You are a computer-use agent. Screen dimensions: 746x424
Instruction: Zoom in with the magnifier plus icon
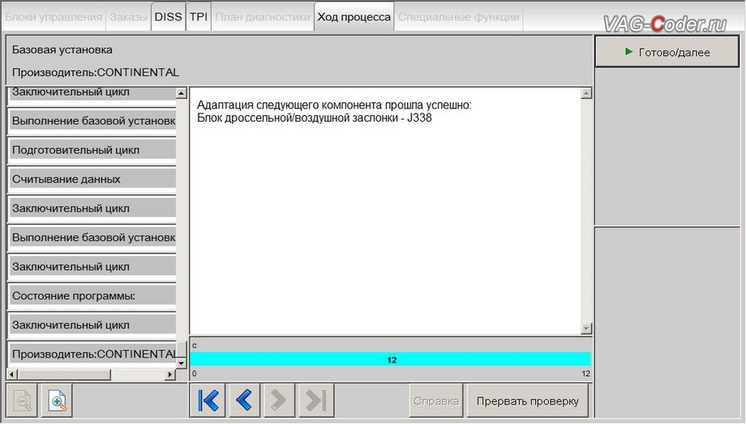pos(57,400)
